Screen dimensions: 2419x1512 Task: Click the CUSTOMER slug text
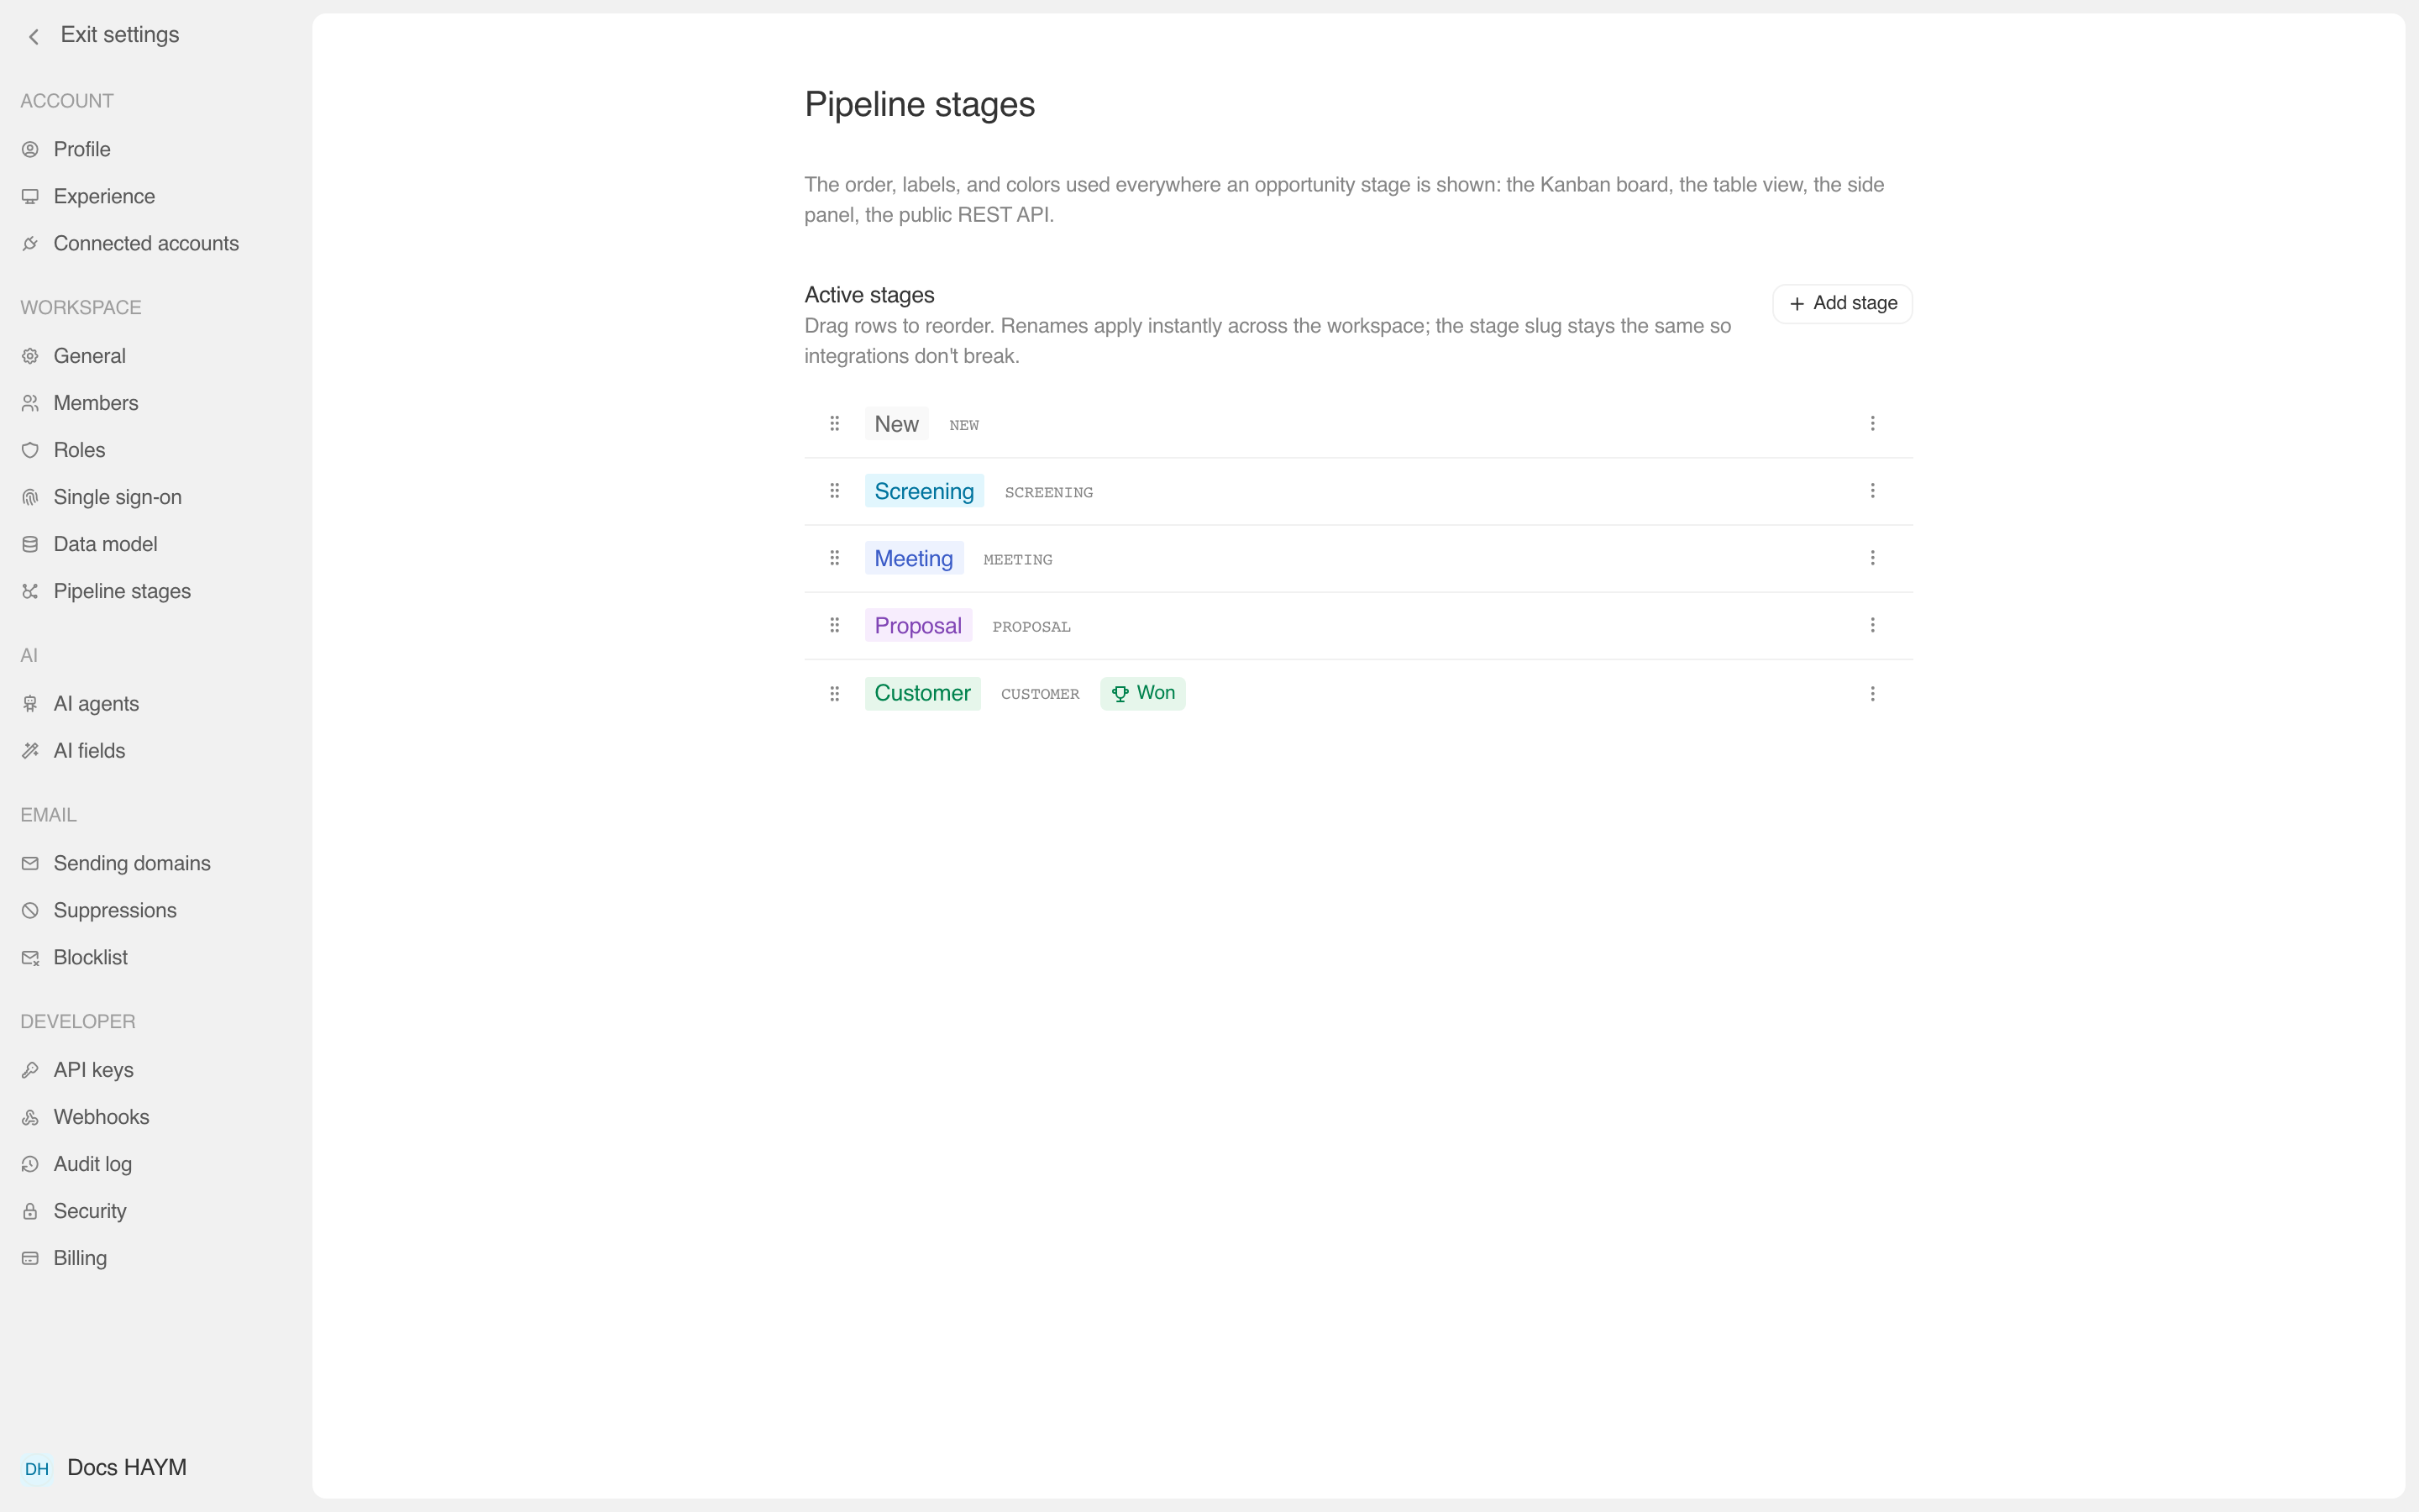(x=1040, y=694)
